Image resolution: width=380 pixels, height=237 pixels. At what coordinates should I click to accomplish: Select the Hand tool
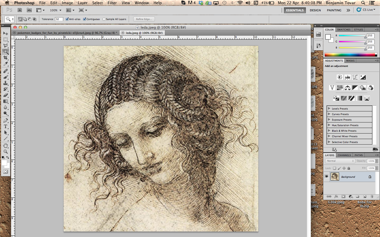pyautogui.click(x=6, y=145)
